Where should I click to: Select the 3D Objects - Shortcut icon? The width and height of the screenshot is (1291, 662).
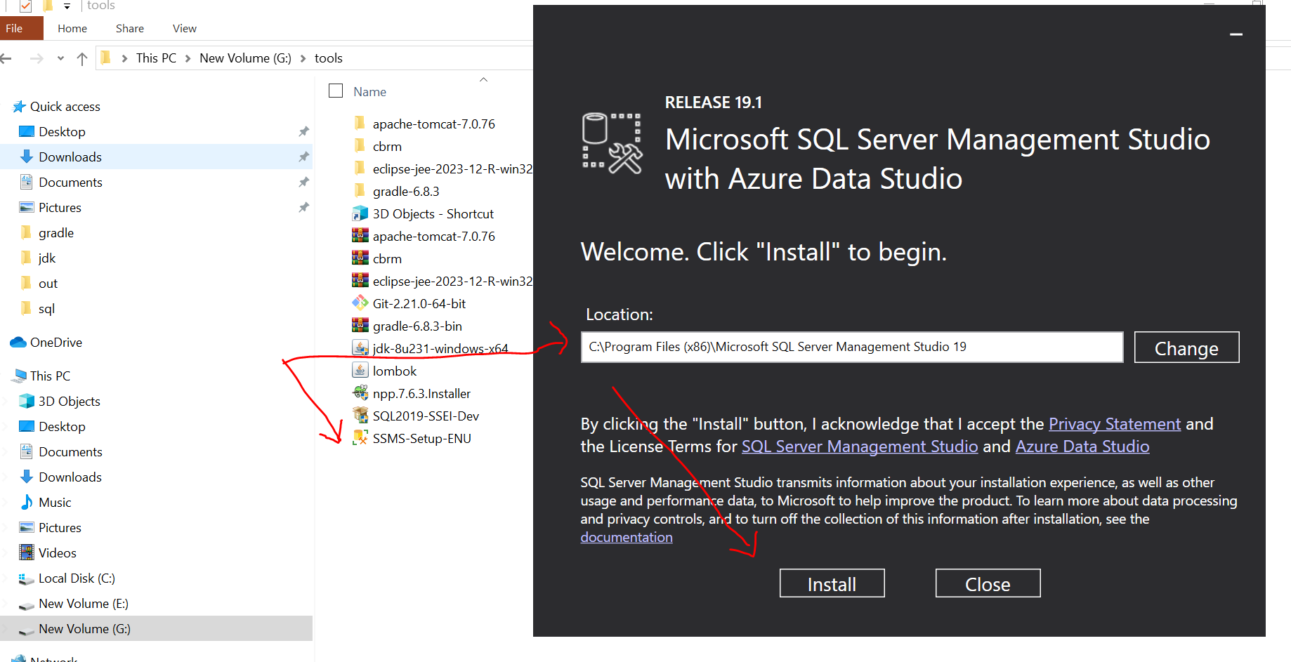click(360, 213)
